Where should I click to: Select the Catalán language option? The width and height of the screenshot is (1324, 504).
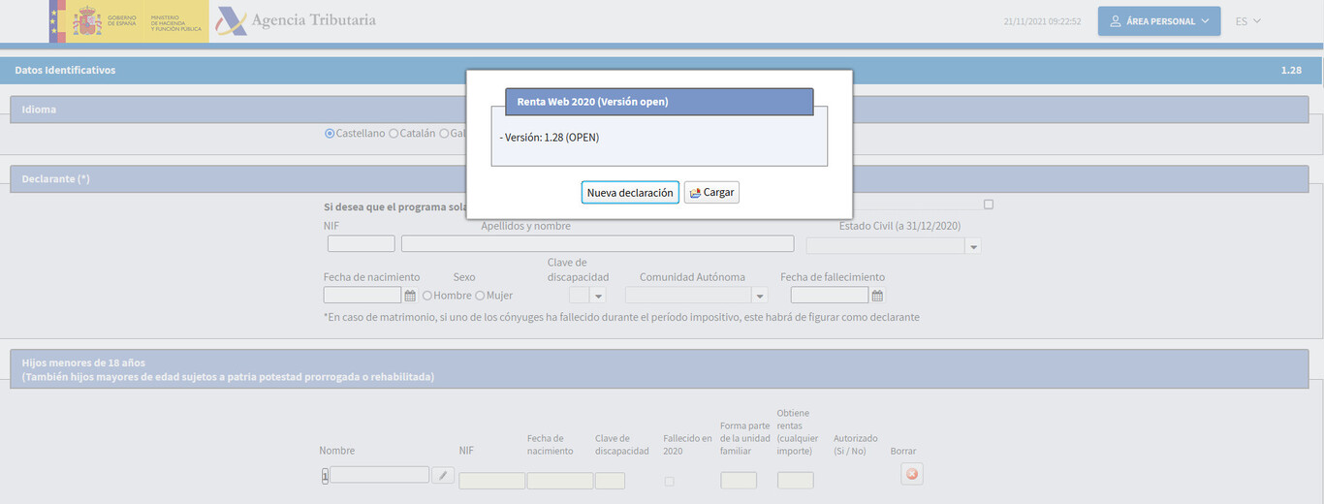pyautogui.click(x=394, y=134)
